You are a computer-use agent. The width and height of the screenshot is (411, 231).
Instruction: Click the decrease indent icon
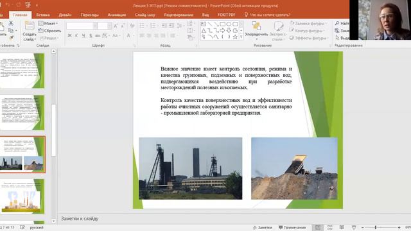click(164, 26)
